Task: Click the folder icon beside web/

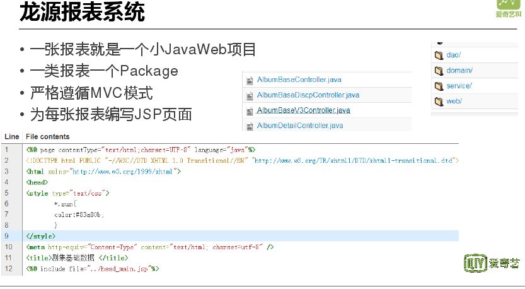Action: (439, 102)
